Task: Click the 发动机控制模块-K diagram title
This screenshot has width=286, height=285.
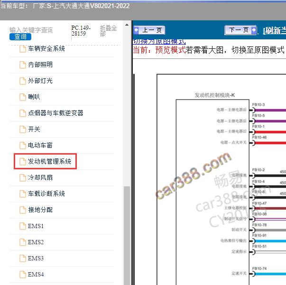Action: [215, 95]
